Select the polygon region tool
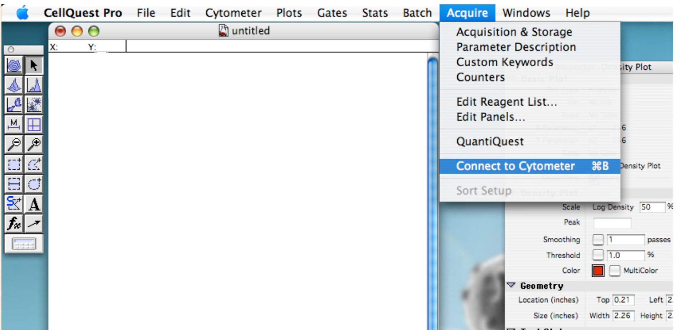Image resolution: width=678 pixels, height=330 pixels. pyautogui.click(x=34, y=164)
